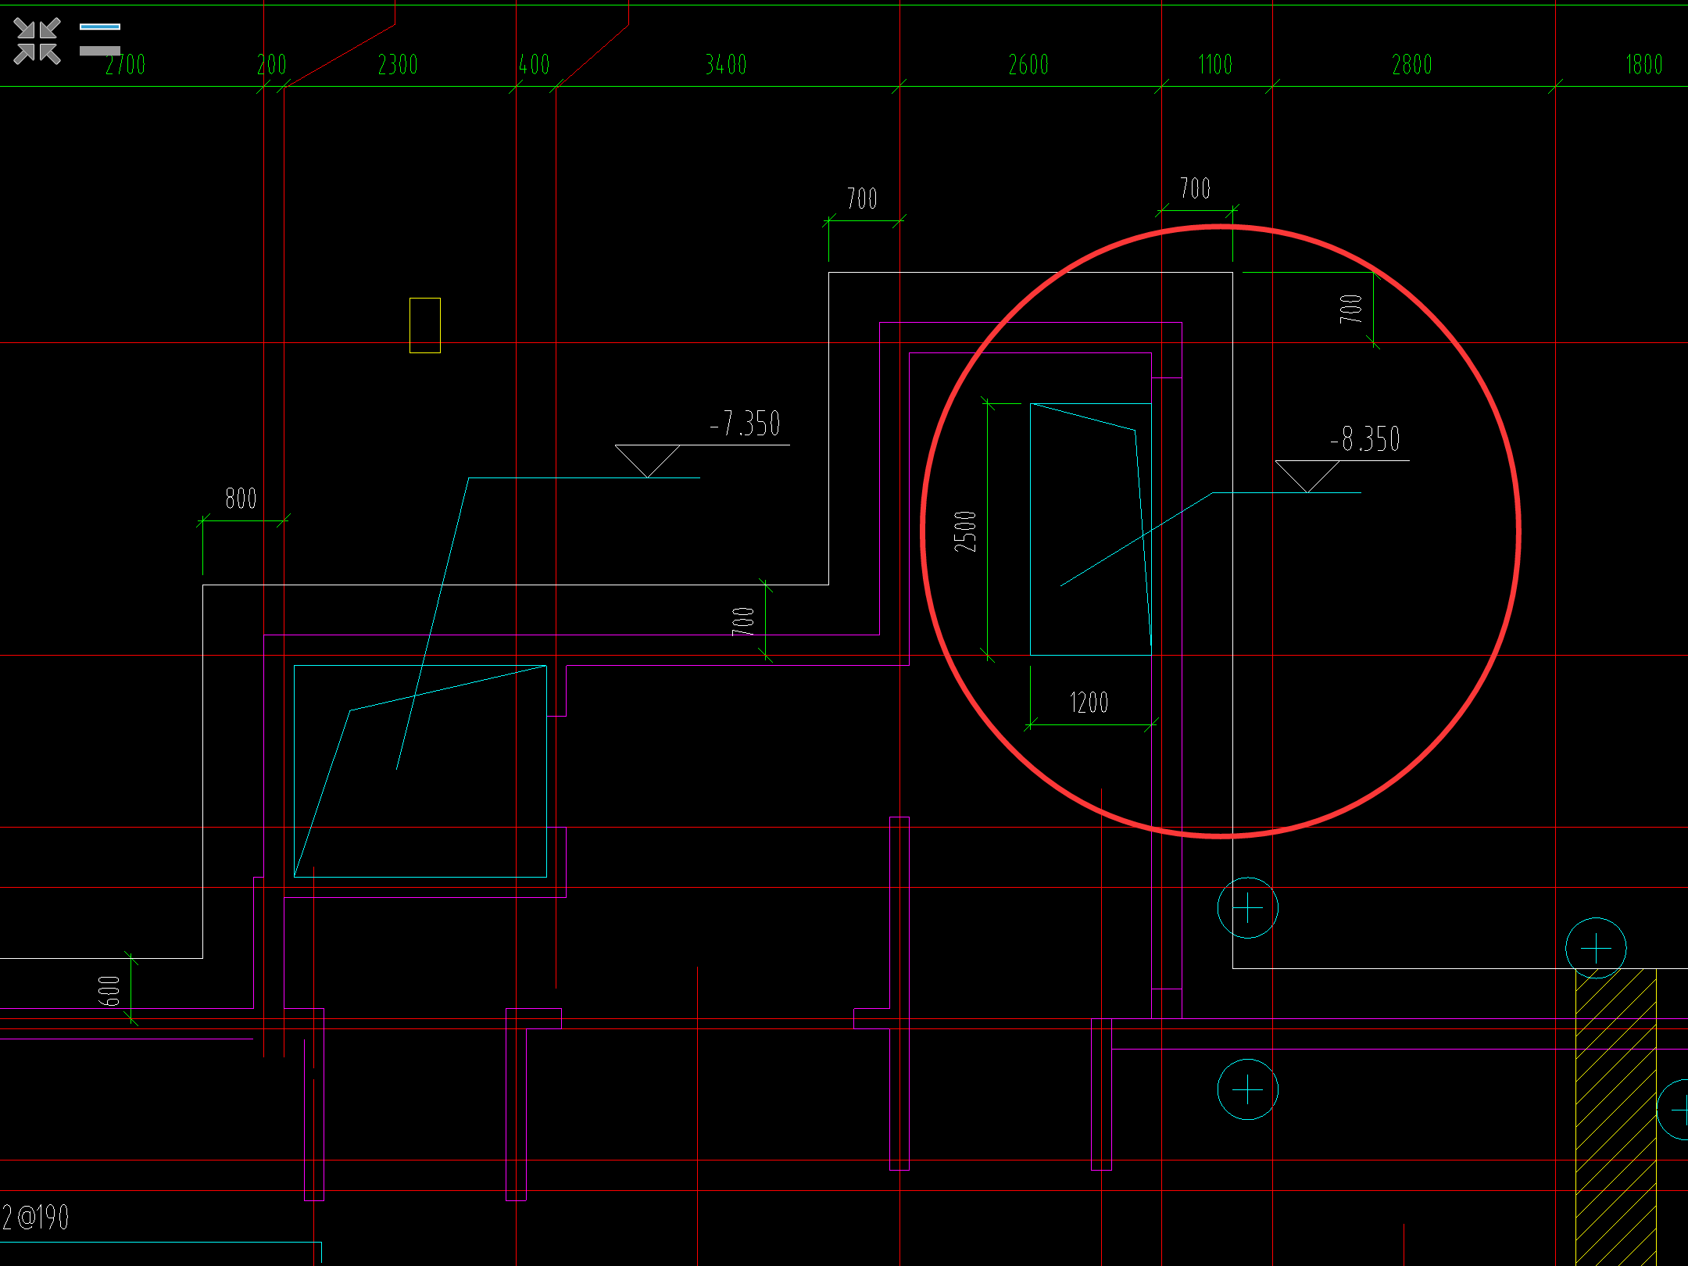Screen dimensions: 1688x1266
Task: Select the elevation triangle below -8.350
Action: point(1307,477)
